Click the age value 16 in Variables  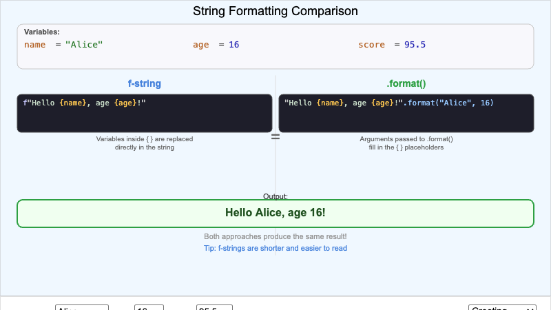(x=233, y=45)
